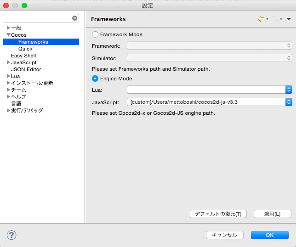The width and height of the screenshot is (296, 247).
Task: Open the back history dropdown arrow
Action: click(267, 19)
